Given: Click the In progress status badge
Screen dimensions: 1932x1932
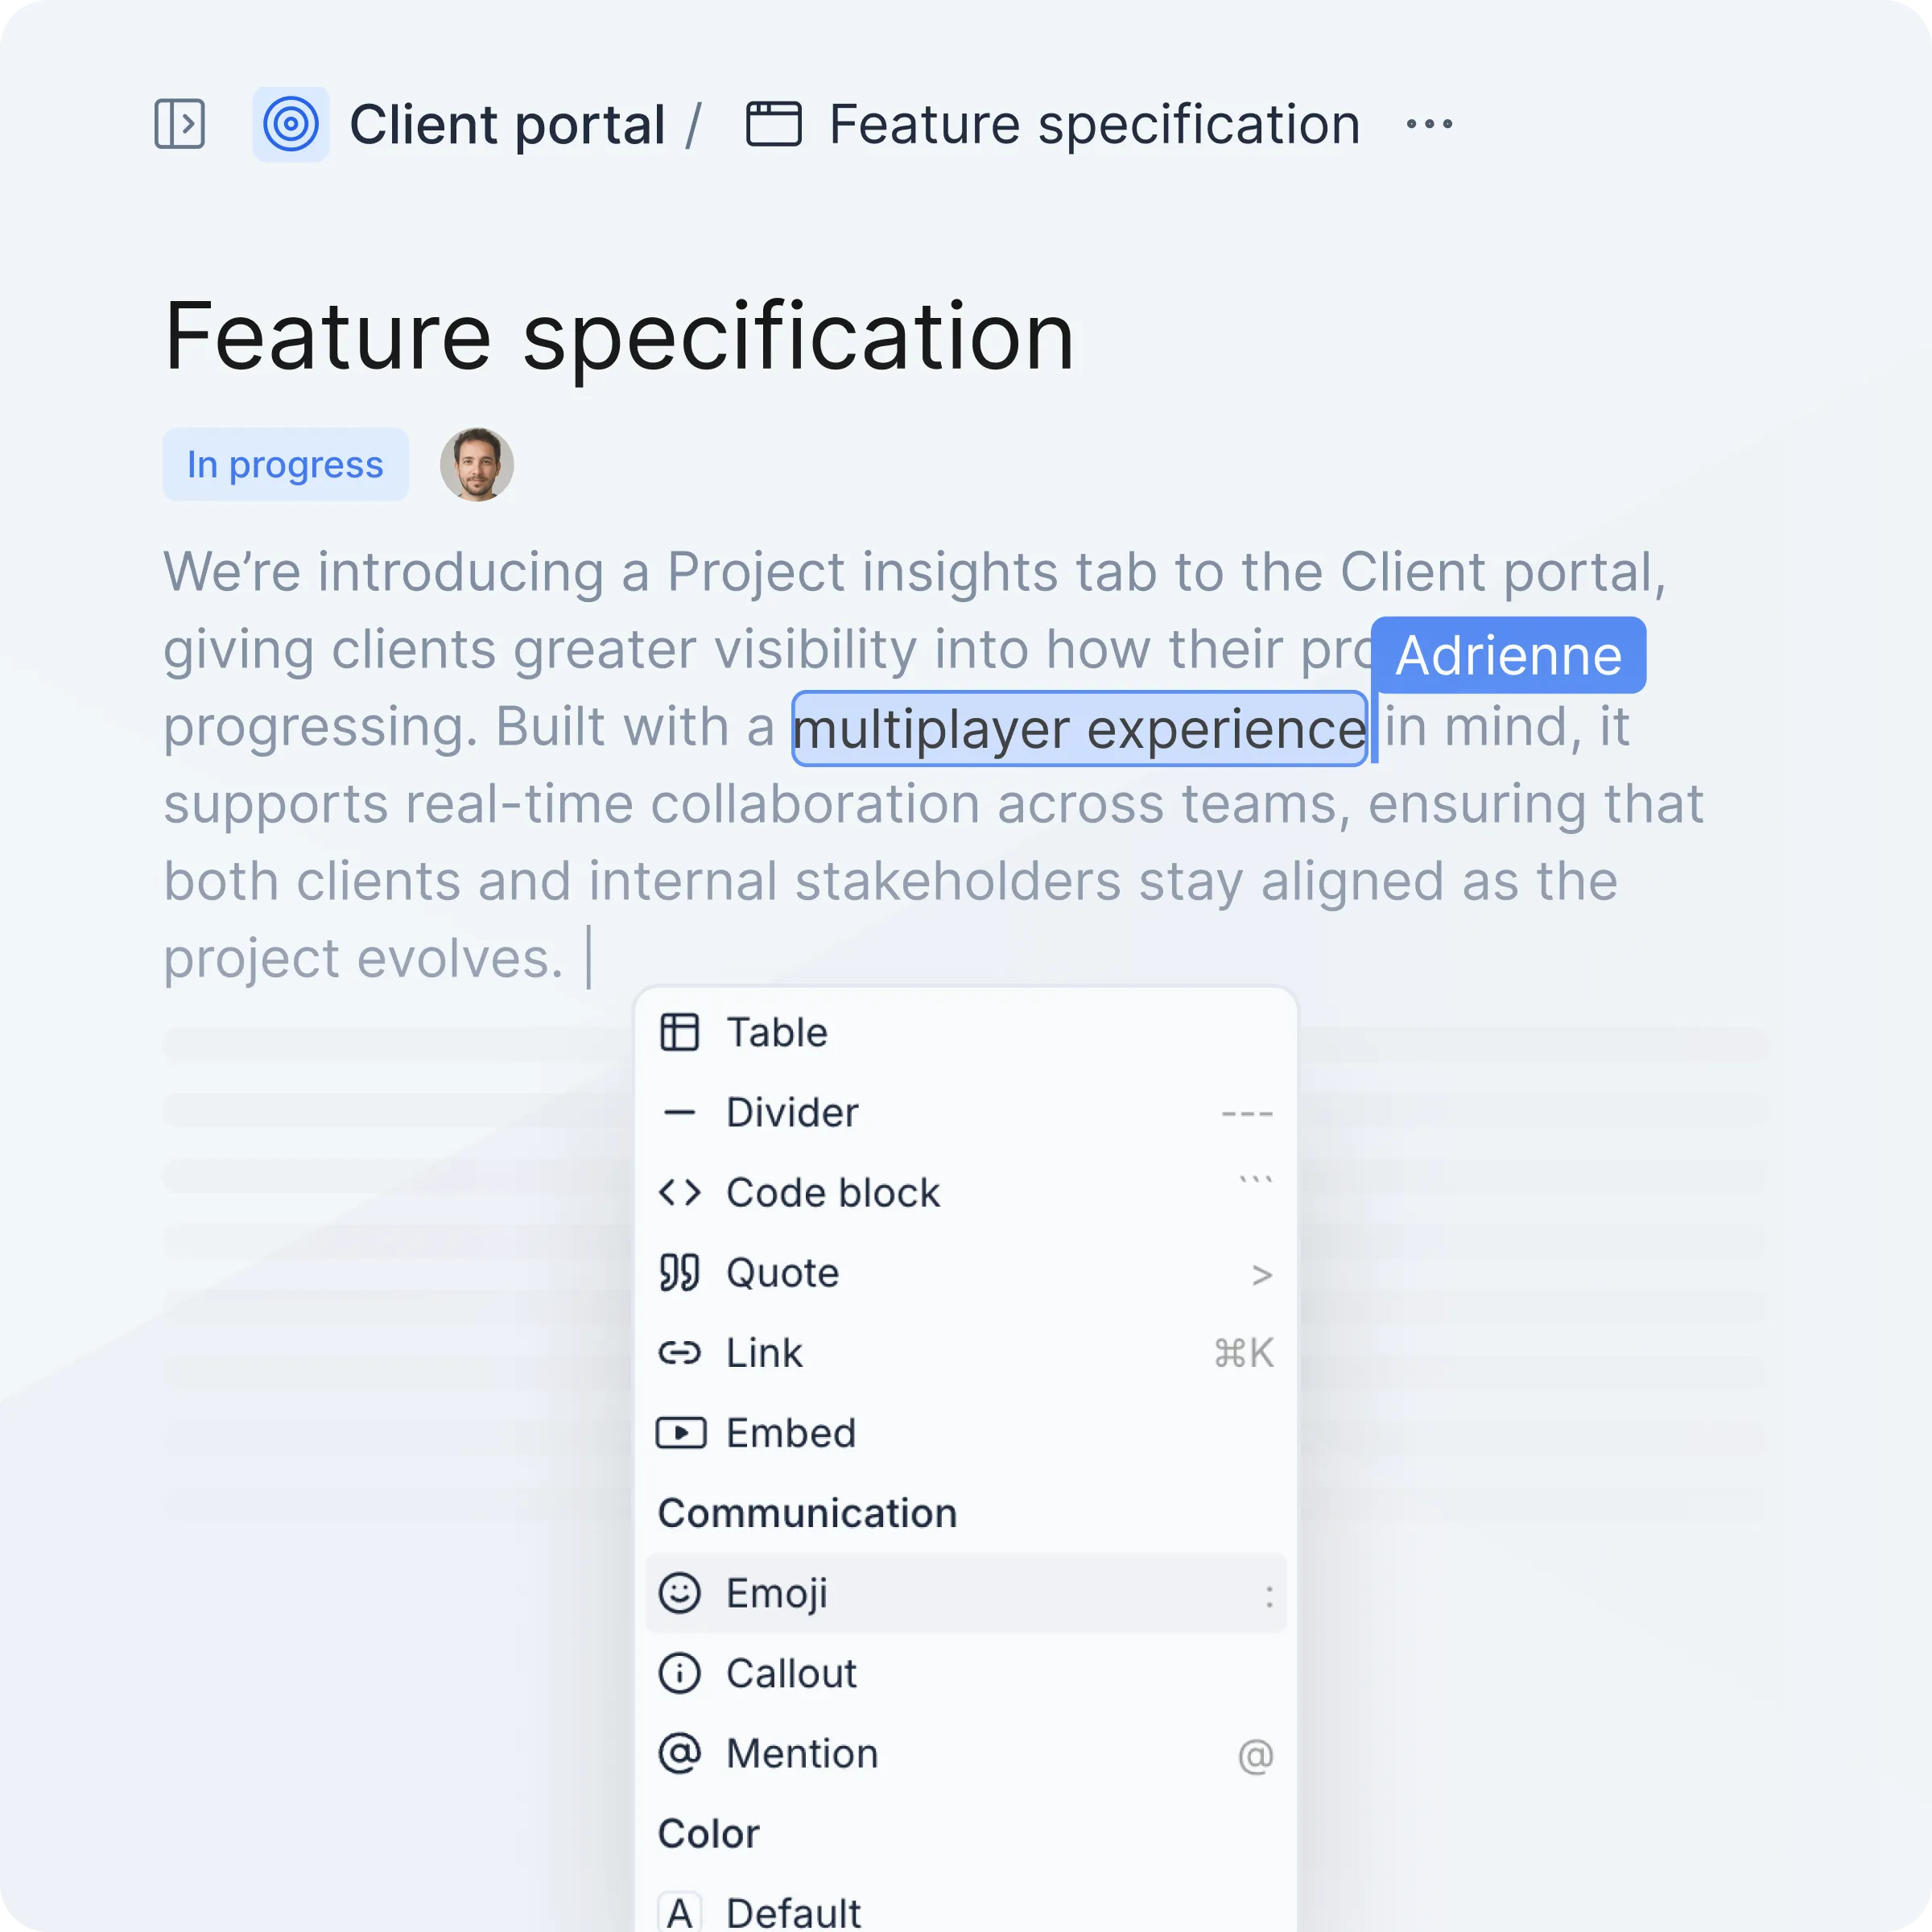Looking at the screenshot, I should tap(285, 464).
